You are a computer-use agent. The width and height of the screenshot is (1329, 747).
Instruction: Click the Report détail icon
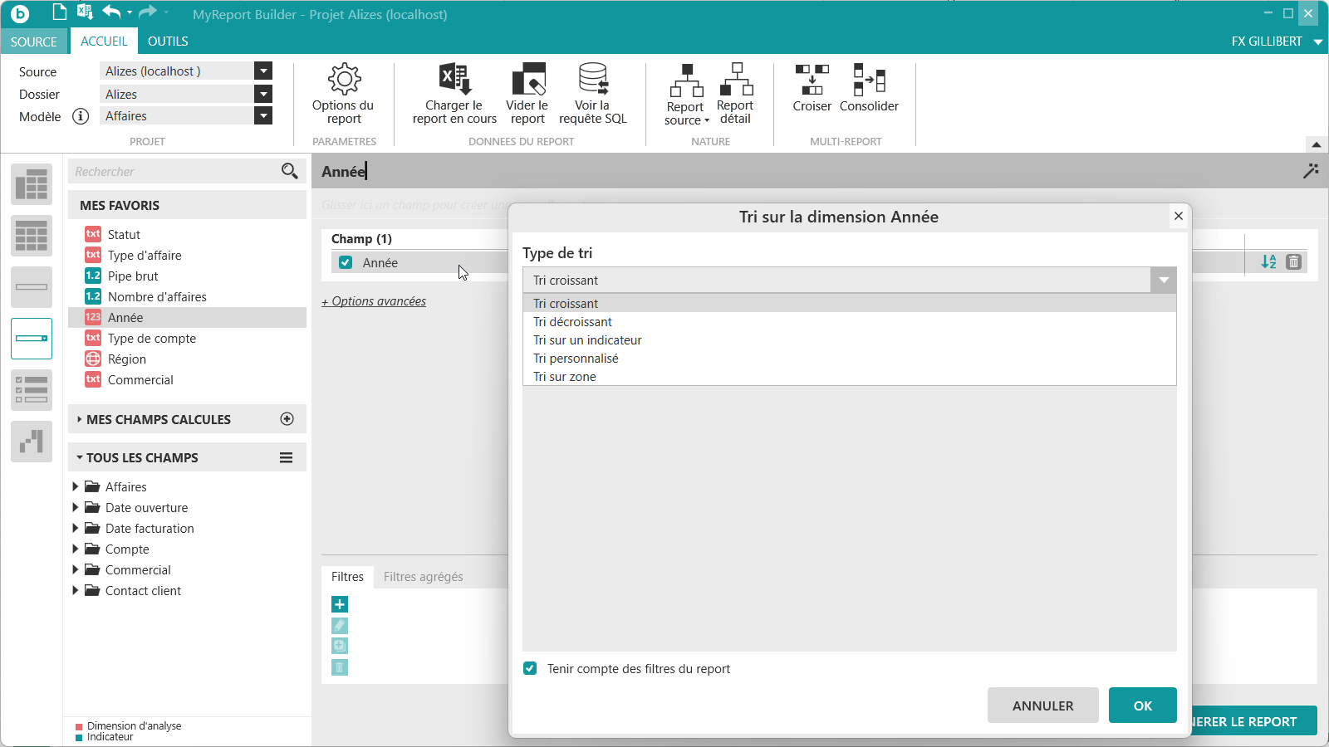735,81
